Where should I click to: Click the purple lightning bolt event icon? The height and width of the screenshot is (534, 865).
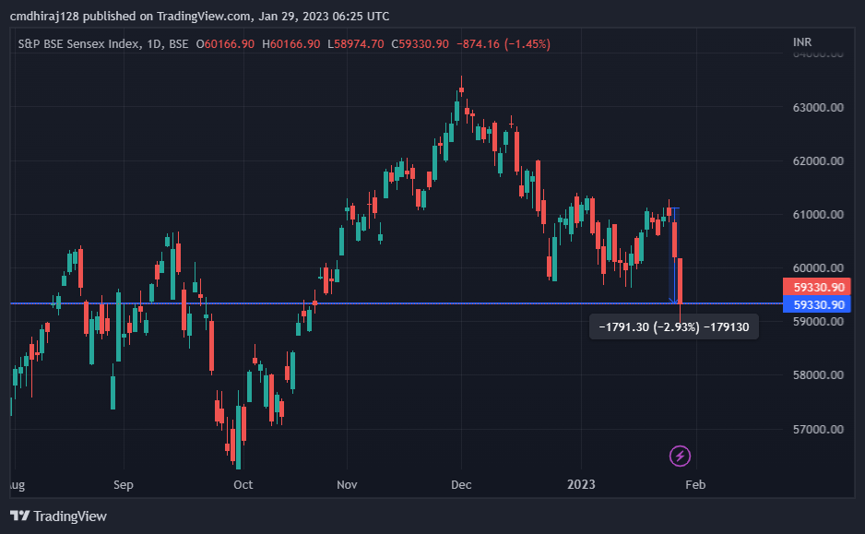(680, 457)
